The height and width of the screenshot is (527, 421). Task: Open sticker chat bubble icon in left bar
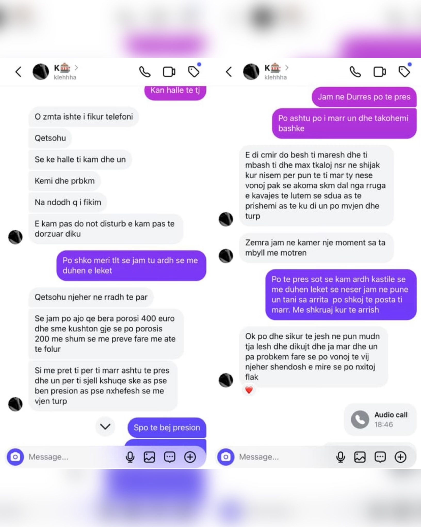pyautogui.click(x=169, y=457)
